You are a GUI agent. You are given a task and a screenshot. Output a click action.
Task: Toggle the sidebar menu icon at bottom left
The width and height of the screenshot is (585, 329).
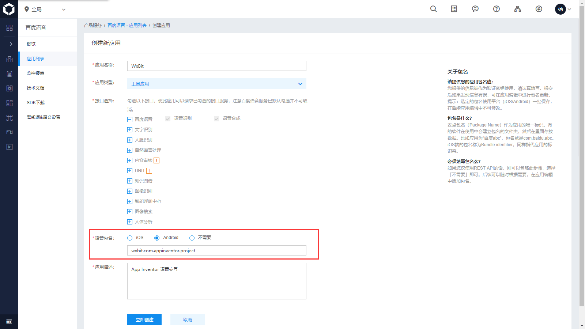pos(9,322)
